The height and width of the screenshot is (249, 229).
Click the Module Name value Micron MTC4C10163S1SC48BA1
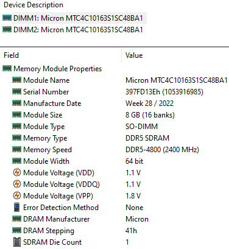click(177, 80)
